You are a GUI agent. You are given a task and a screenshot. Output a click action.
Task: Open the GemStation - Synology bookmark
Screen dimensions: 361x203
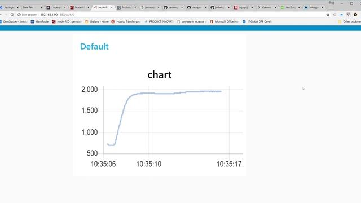(x=14, y=21)
